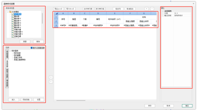Click the template tree vertical scrollbar

[42, 18]
